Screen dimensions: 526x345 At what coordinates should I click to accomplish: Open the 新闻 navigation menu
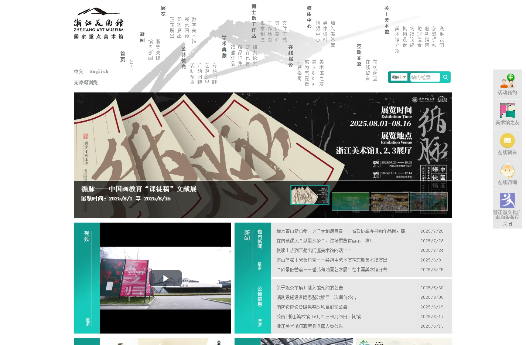click(x=142, y=37)
